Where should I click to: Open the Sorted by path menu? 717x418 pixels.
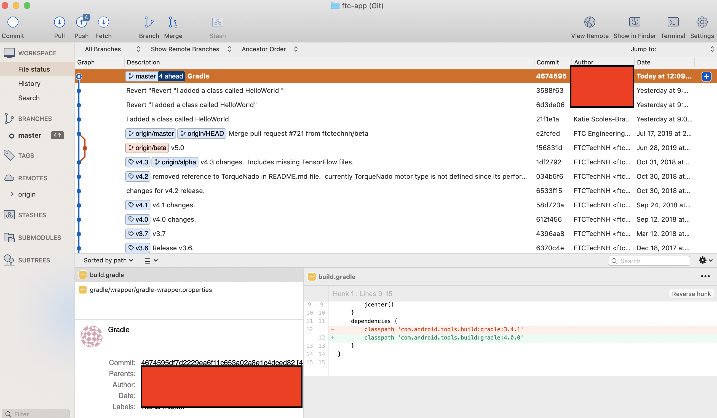click(x=108, y=260)
